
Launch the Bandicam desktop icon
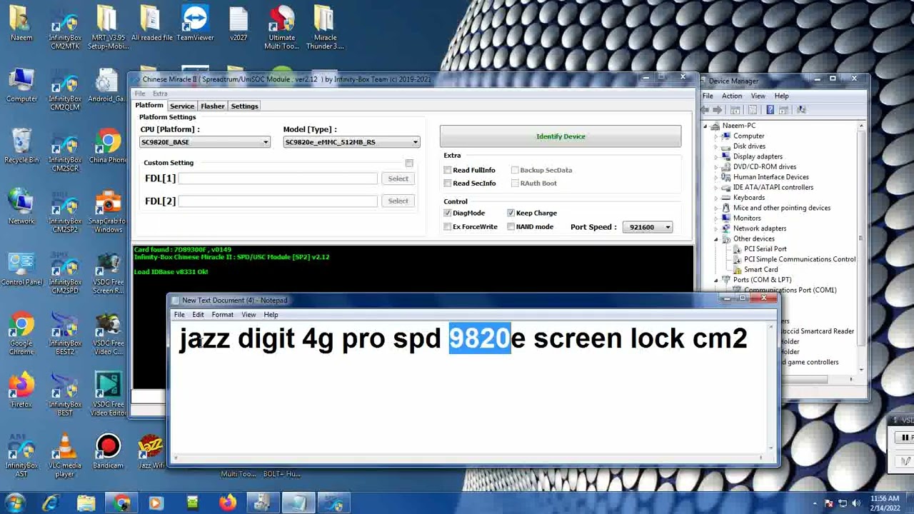tap(108, 453)
